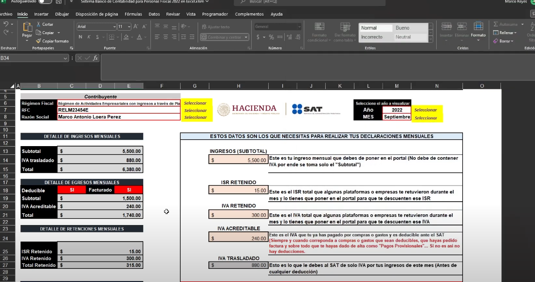This screenshot has width=535, height=282.
Task: Select the Normal cell style
Action: 376,28
